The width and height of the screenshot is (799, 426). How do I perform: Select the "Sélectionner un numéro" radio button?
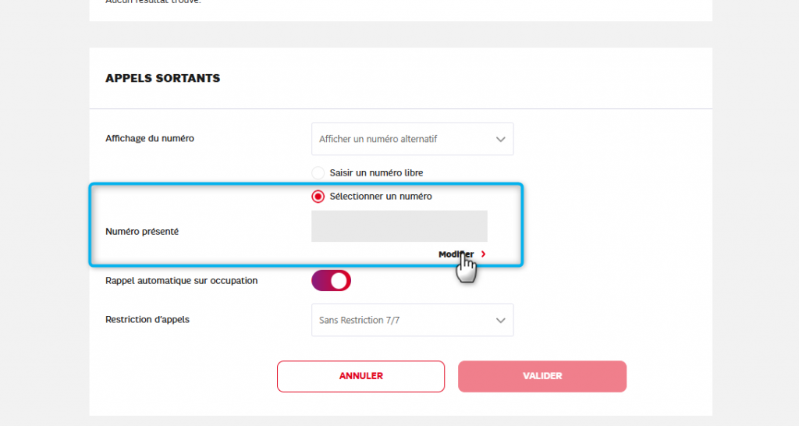[x=318, y=197]
